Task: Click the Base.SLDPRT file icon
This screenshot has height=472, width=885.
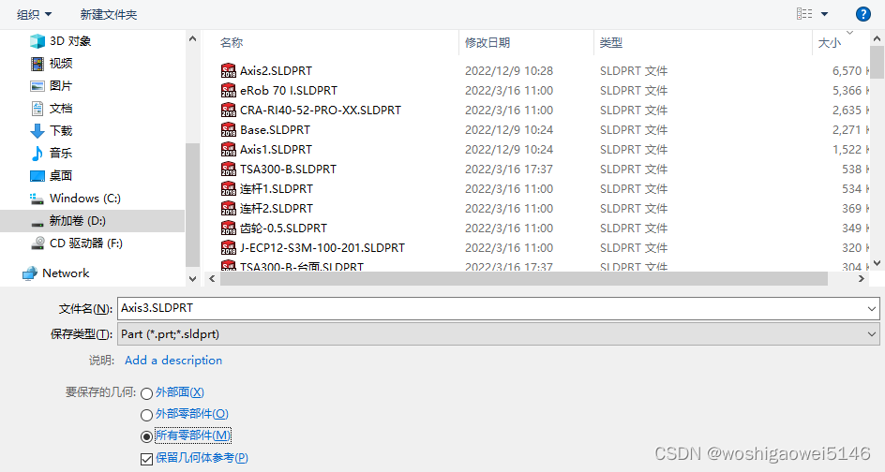Action: 228,129
